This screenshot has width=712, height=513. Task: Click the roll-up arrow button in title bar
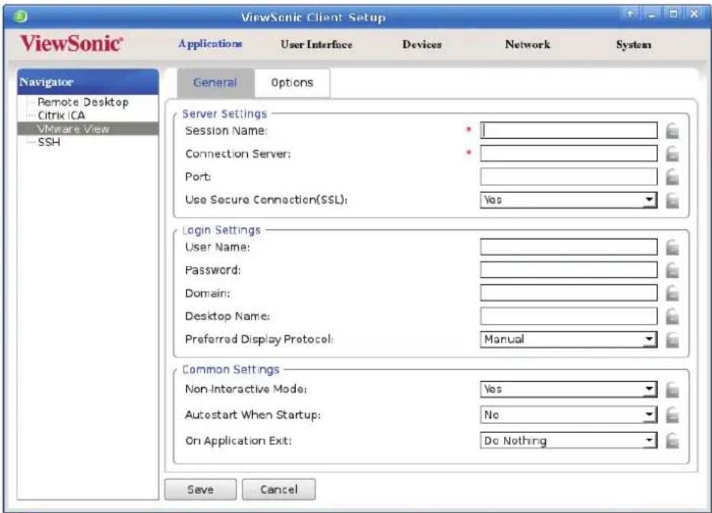(x=630, y=14)
